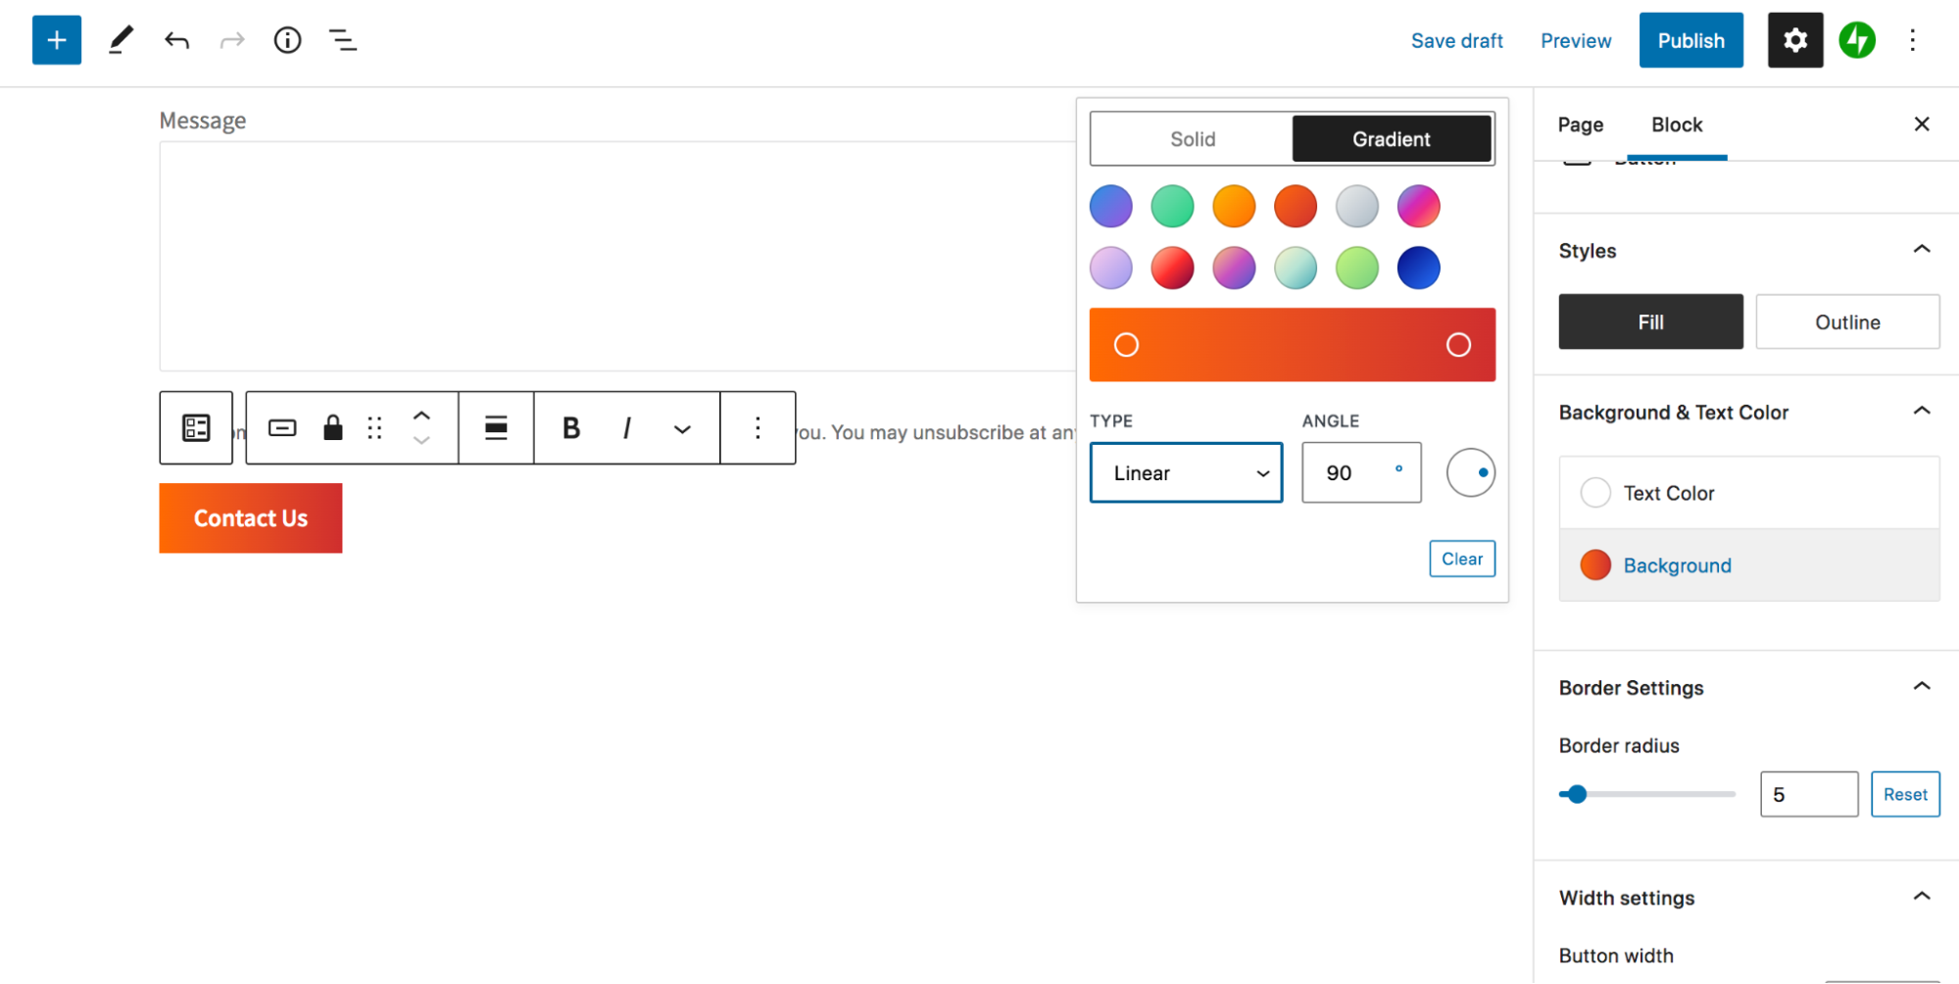Open the gradient Type dropdown

coord(1186,472)
